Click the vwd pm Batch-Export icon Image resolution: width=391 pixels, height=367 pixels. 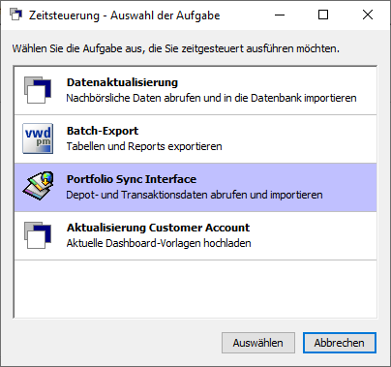point(38,138)
